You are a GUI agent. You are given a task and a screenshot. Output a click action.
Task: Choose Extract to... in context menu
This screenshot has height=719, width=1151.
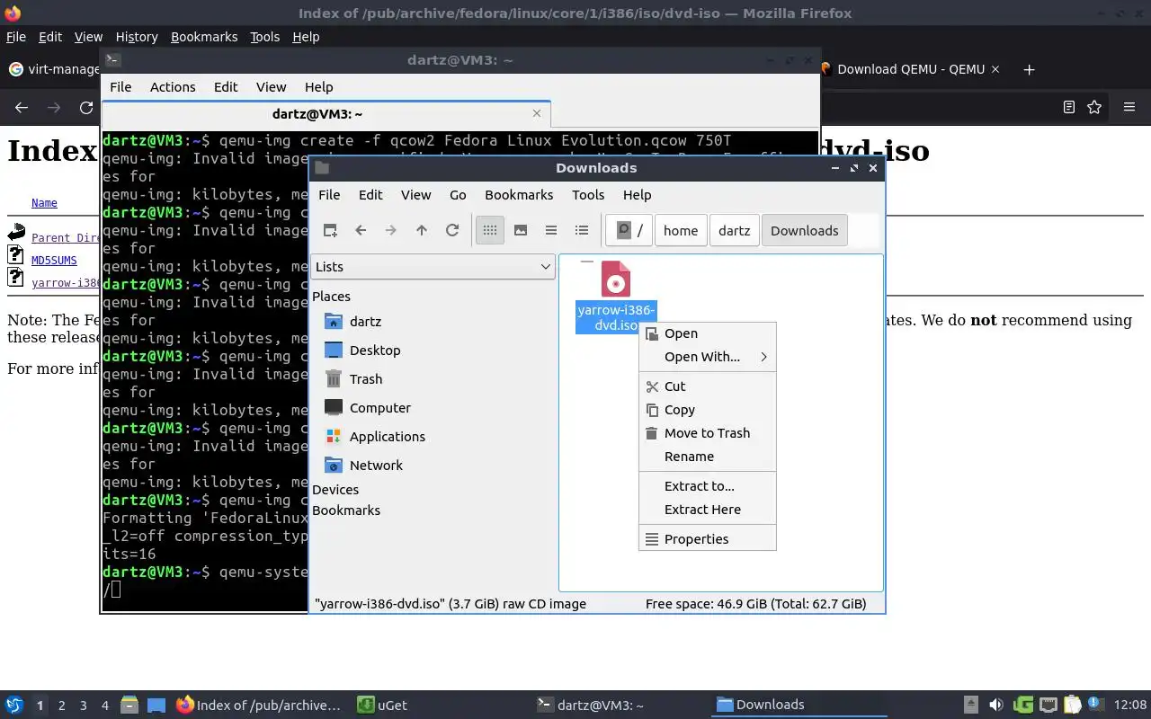pos(707,486)
